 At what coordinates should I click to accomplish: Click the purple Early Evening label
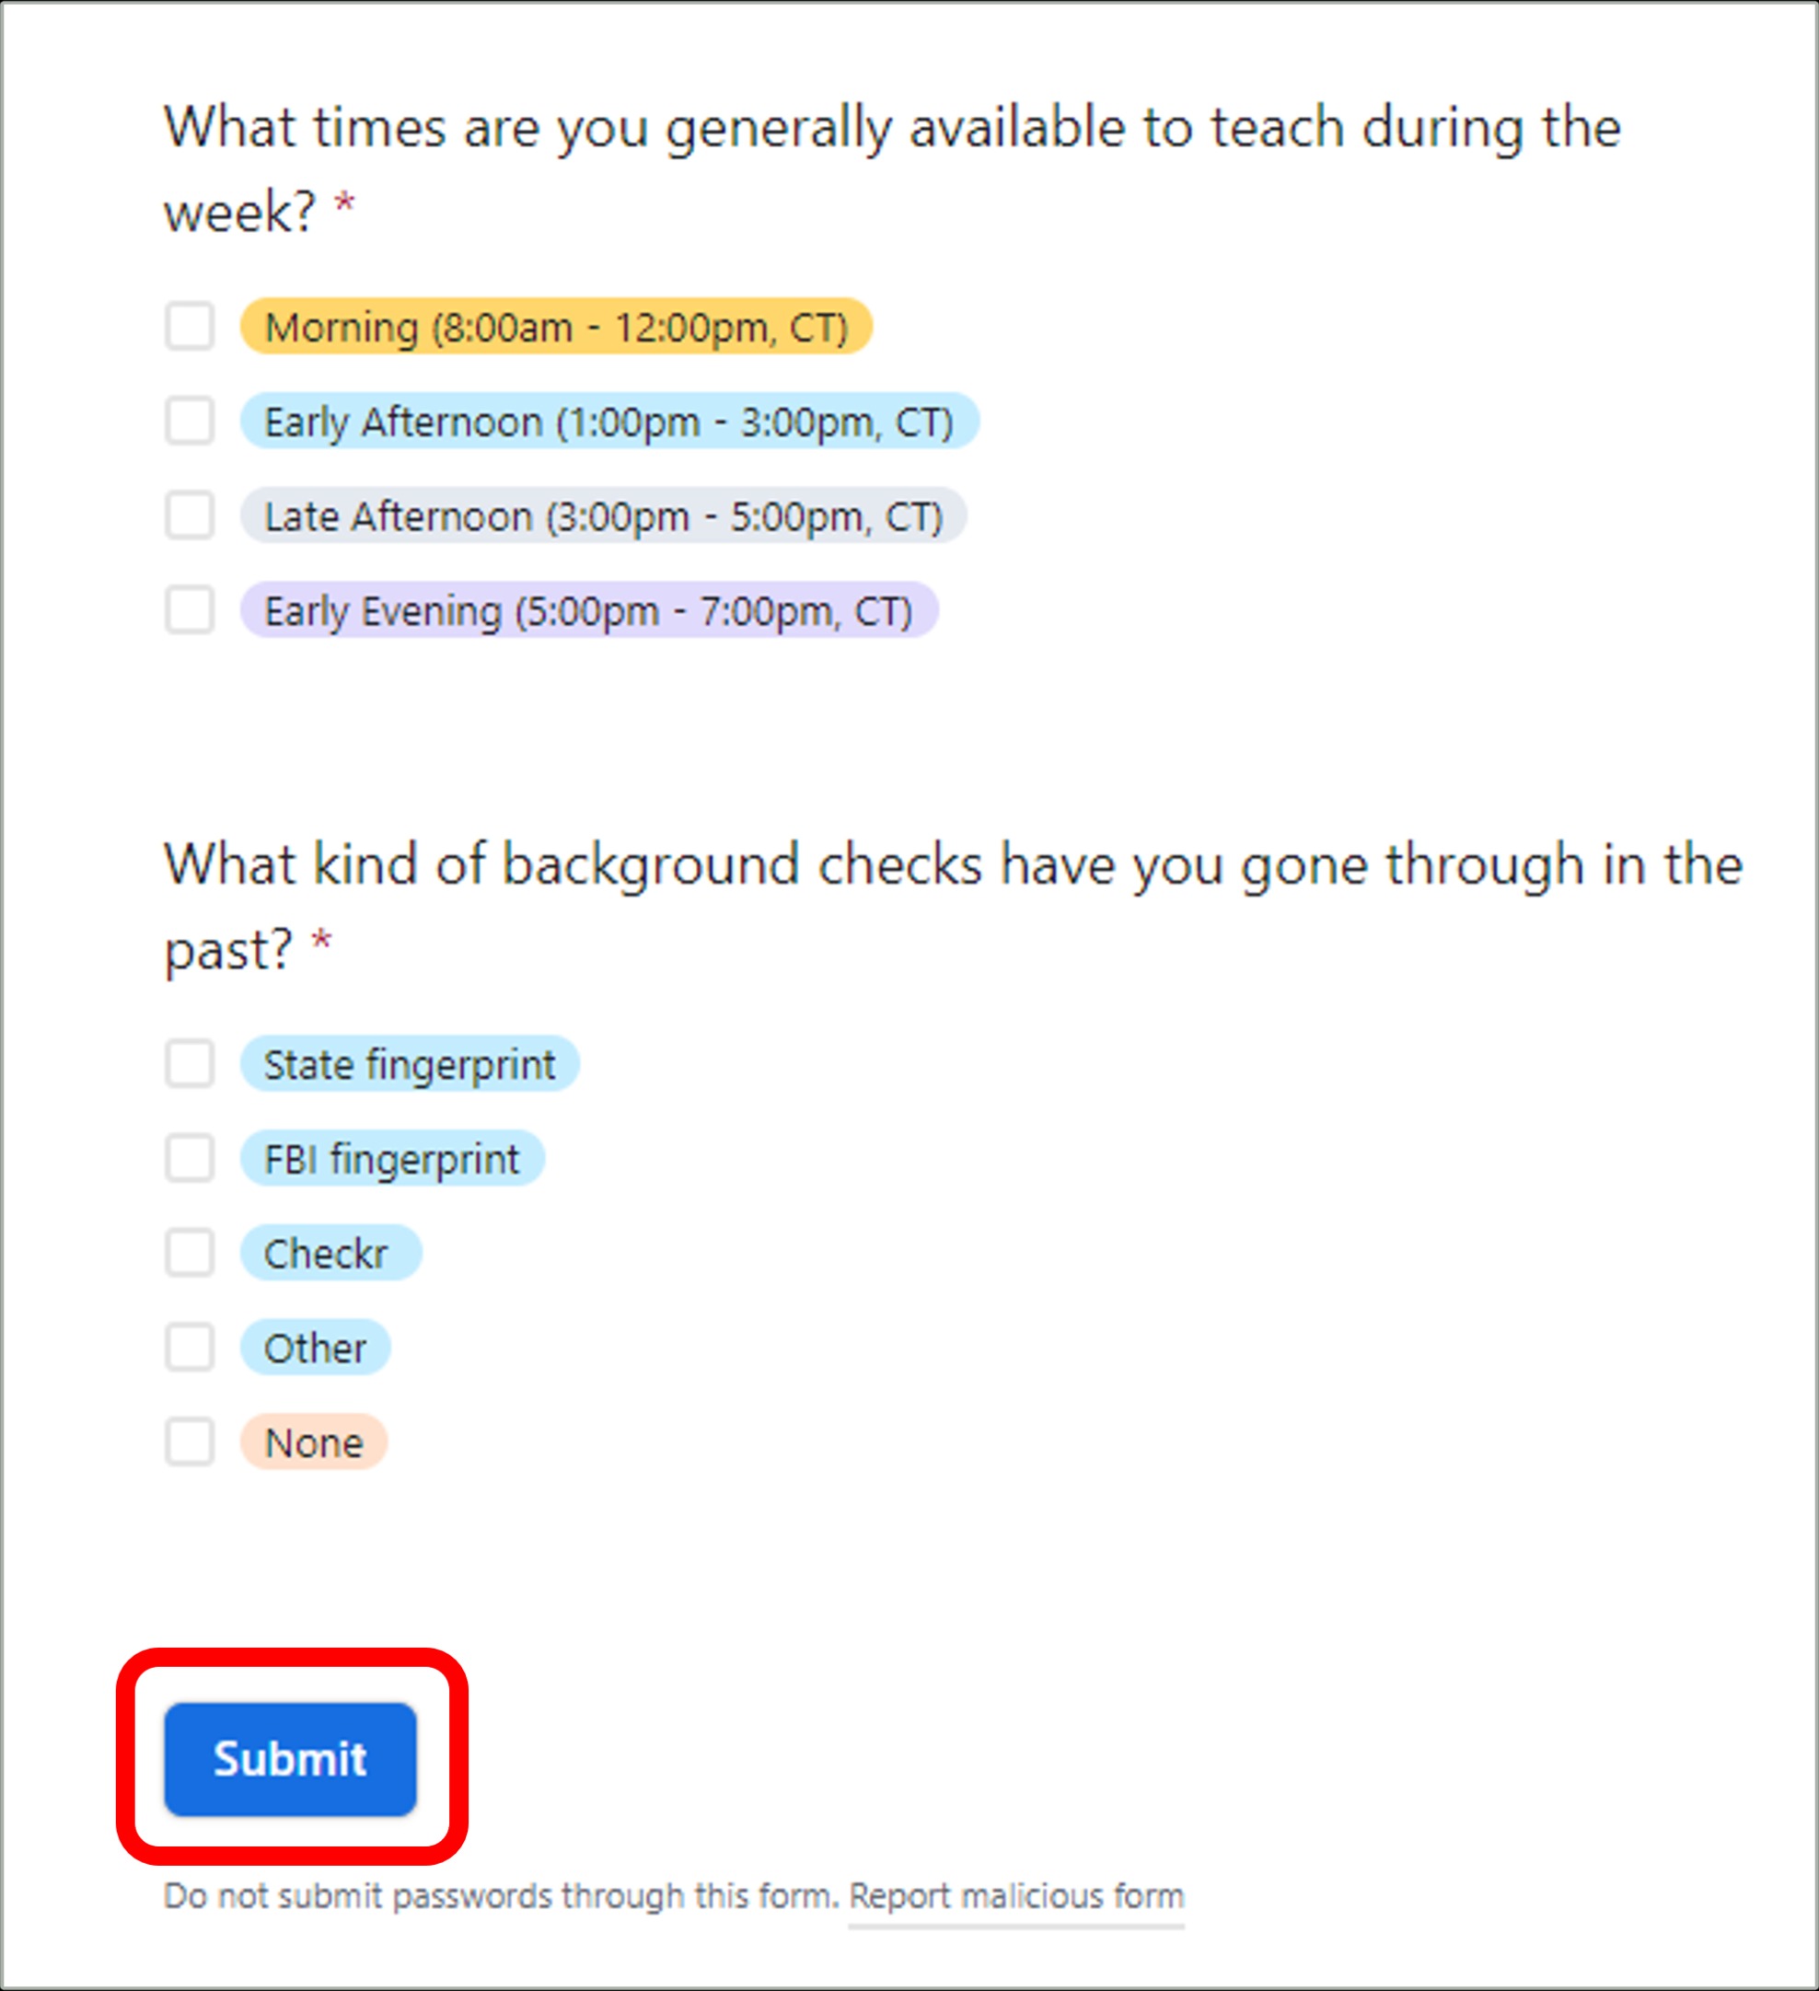click(588, 609)
